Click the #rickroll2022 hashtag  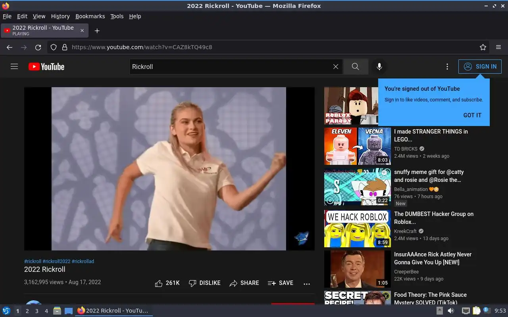coord(56,262)
